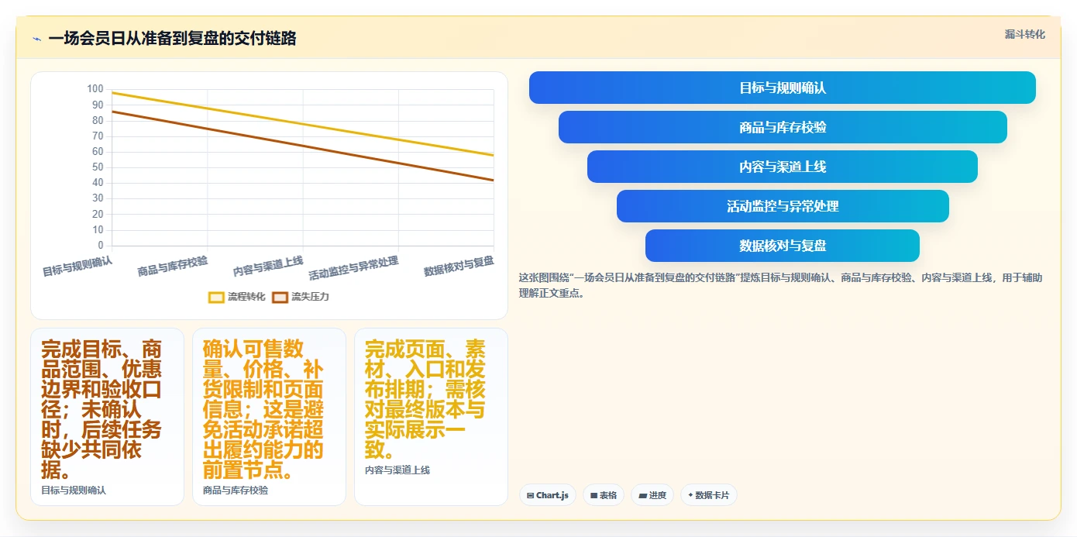Image resolution: width=1077 pixels, height=537 pixels.
Task: Click the x-axis label 活动监控与异常处理
Action: tap(353, 268)
